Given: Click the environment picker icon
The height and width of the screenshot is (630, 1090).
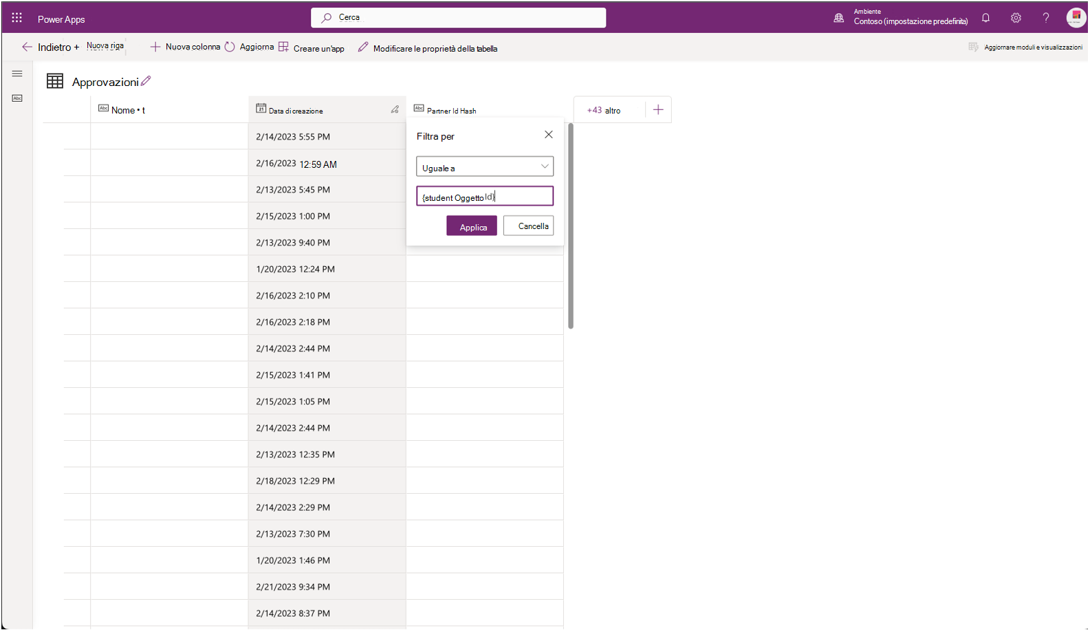Looking at the screenshot, I should point(839,18).
